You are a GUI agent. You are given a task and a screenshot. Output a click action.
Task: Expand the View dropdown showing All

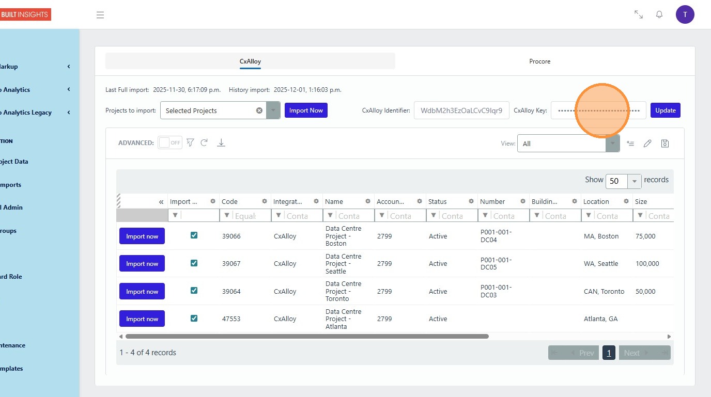[x=612, y=144]
